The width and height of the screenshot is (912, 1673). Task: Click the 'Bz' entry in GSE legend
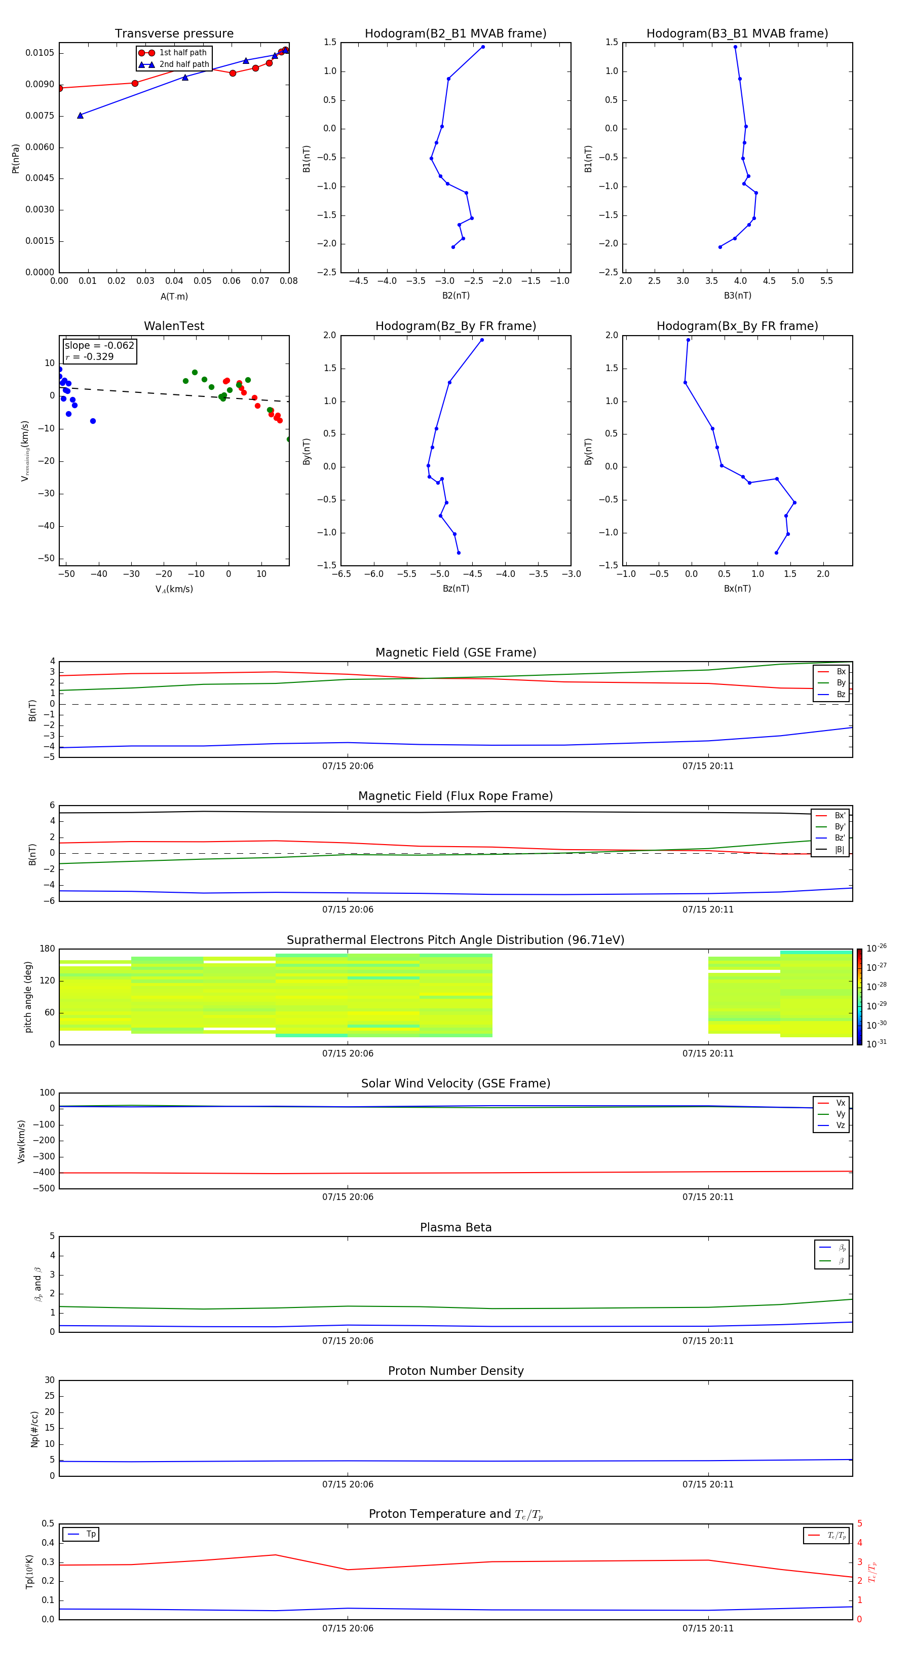click(831, 695)
